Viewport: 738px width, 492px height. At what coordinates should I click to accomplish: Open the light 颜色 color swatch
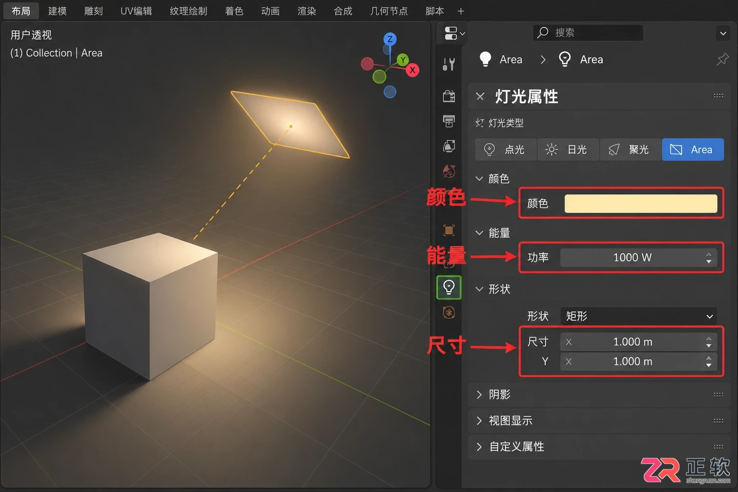[x=641, y=203]
